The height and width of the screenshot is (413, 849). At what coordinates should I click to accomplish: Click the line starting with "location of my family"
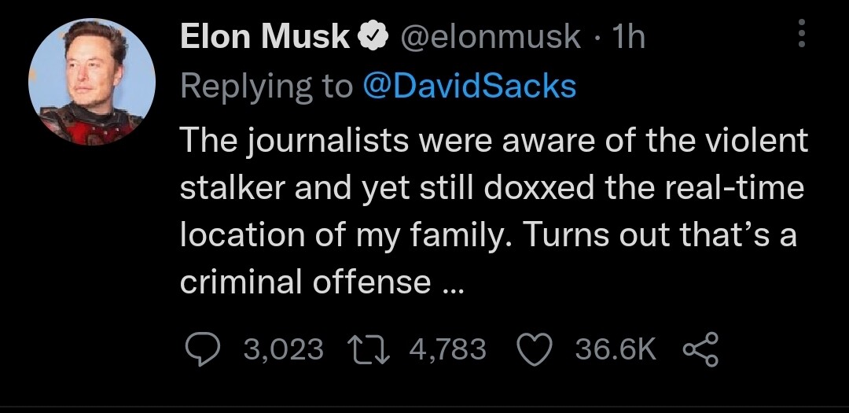click(x=488, y=234)
